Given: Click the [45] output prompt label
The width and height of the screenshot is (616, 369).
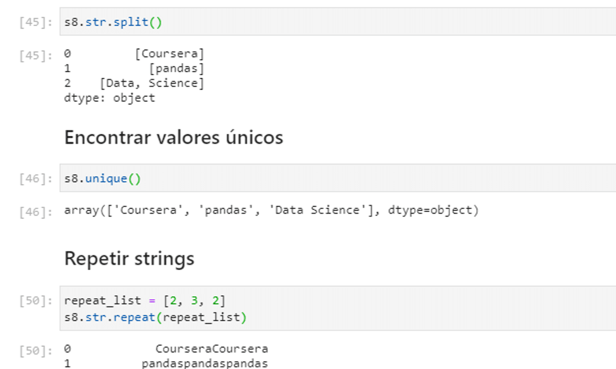Looking at the screenshot, I should [35, 55].
